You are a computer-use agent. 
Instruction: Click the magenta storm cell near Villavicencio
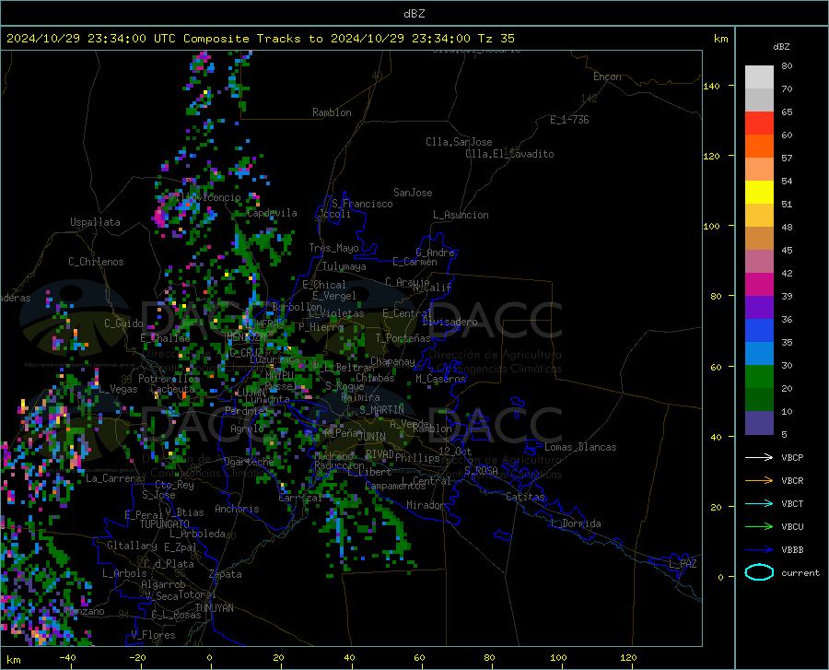160,217
